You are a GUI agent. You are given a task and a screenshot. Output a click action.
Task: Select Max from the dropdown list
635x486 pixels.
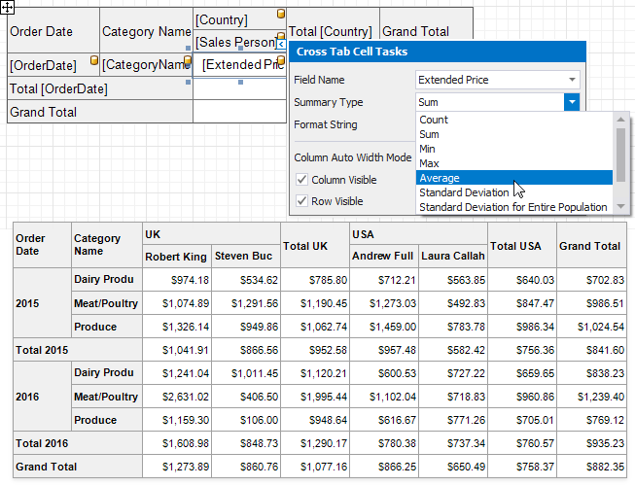pyautogui.click(x=429, y=163)
